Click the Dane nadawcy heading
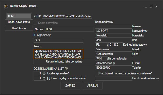The width and height of the screenshot is (163, 95). 104,22
